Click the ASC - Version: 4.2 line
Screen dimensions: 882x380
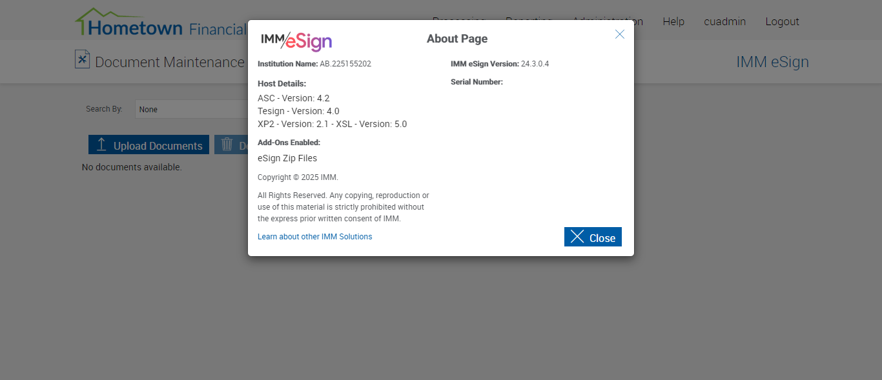(294, 98)
